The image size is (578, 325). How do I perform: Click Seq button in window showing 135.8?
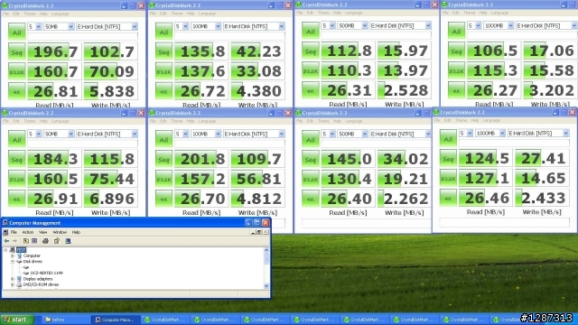click(x=163, y=51)
